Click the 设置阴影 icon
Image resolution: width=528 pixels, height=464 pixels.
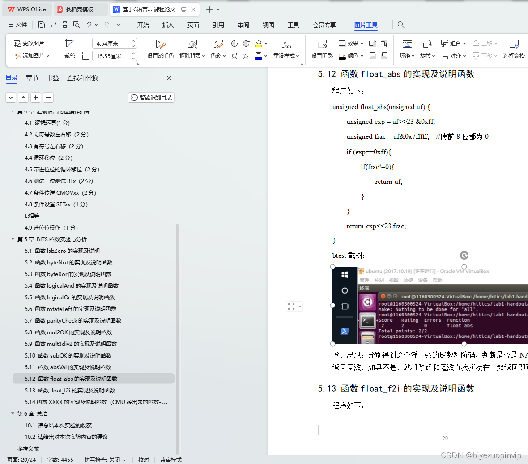point(322,49)
